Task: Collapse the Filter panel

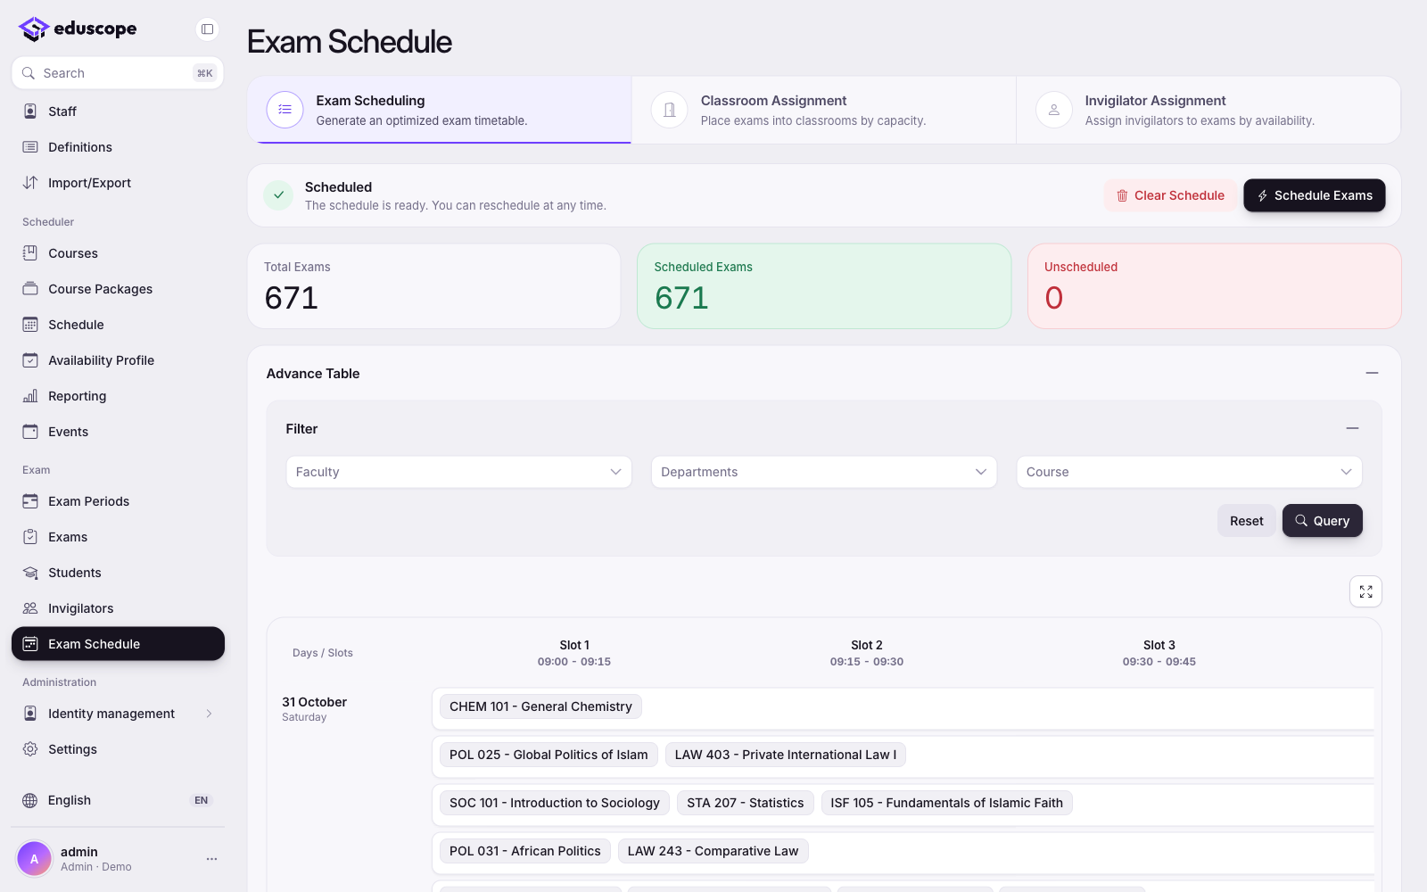Action: pos(1352,428)
